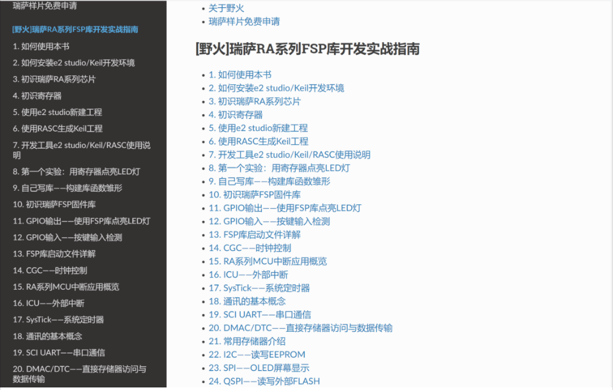
Task: Open sidebar chapter 5. 使用e2 studio新建工程
Action: point(57,112)
